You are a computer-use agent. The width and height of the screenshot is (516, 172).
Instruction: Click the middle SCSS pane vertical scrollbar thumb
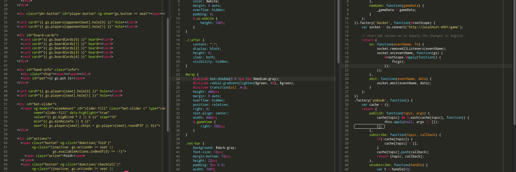click(x=338, y=31)
